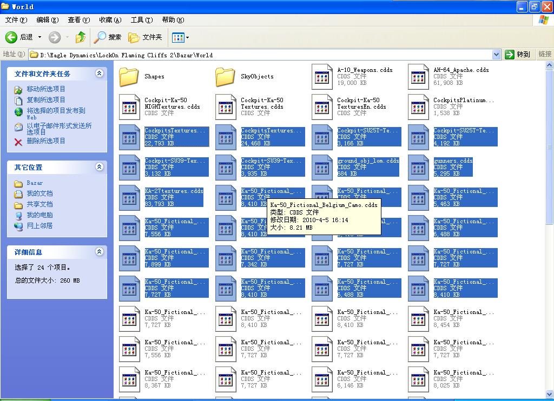
Task: Select the Cockpit-Ka-50 Textures.cdds file icon
Action: (x=226, y=106)
